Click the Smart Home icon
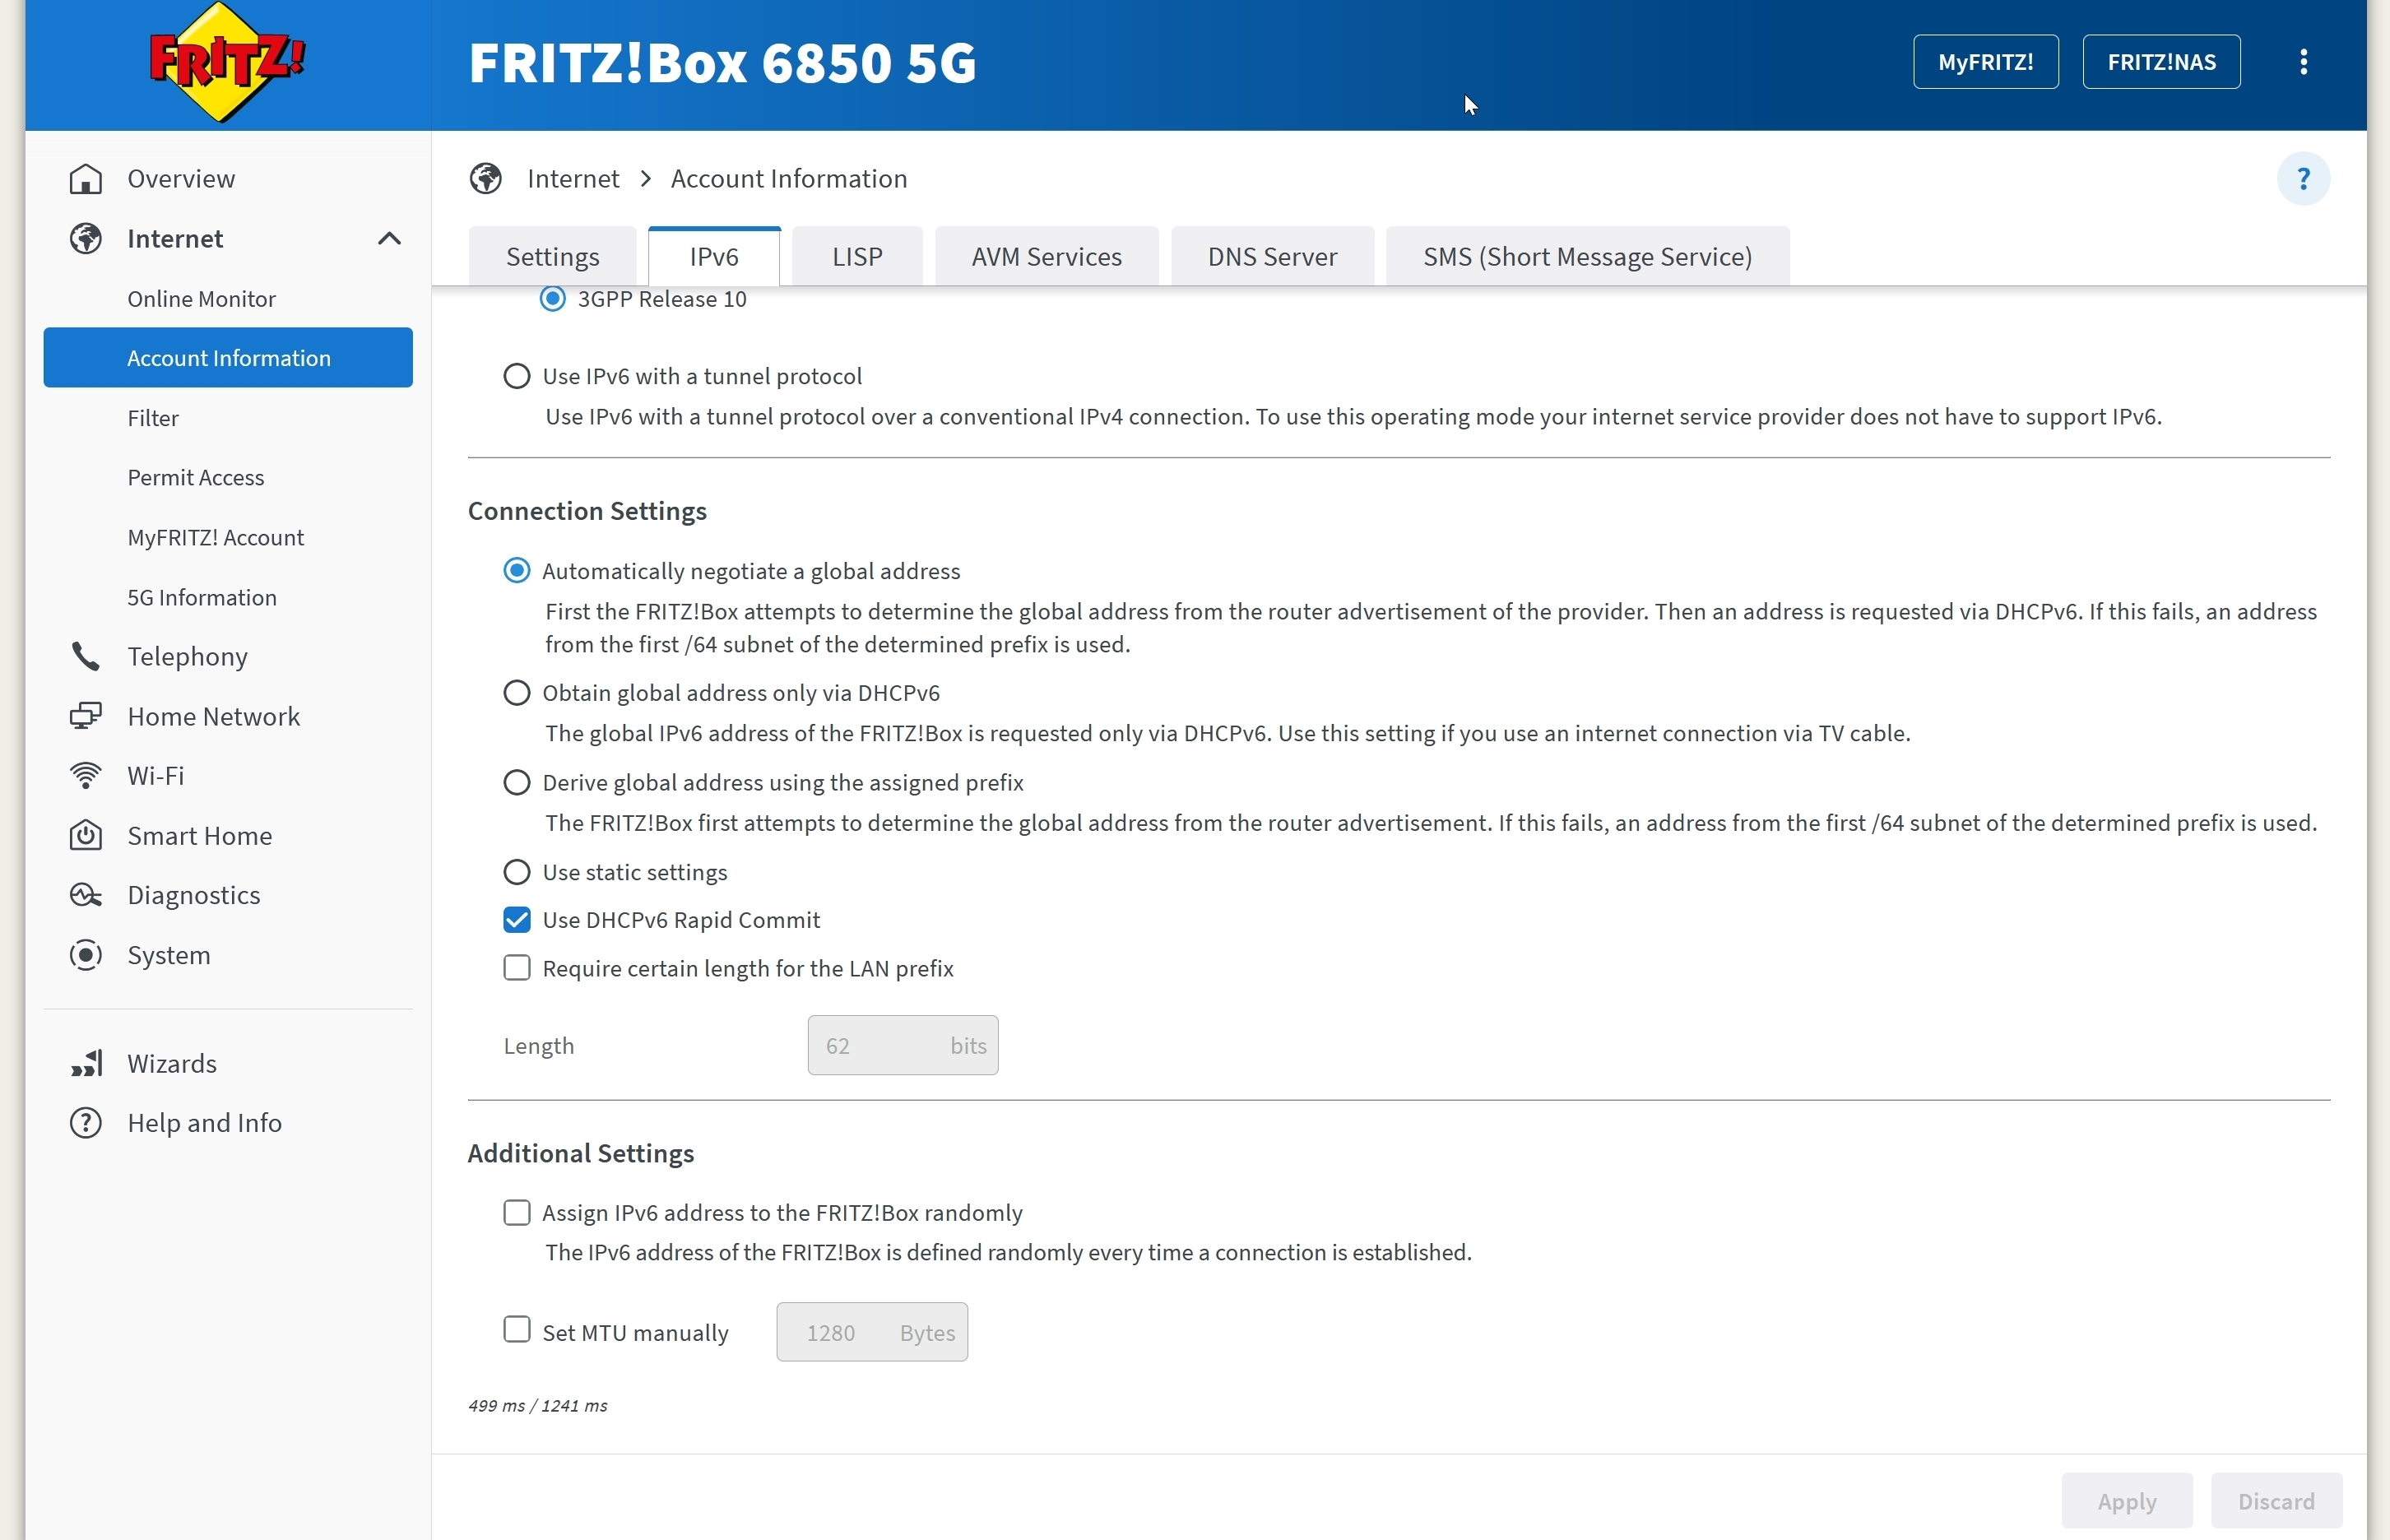 pos(86,836)
